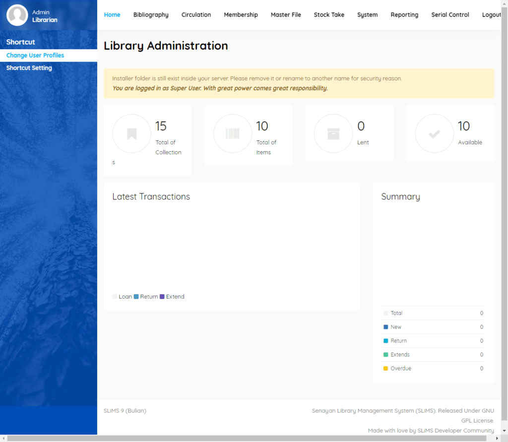Screen dimensions: 508x442
Task: Go to the Circulation module
Action: tap(196, 15)
